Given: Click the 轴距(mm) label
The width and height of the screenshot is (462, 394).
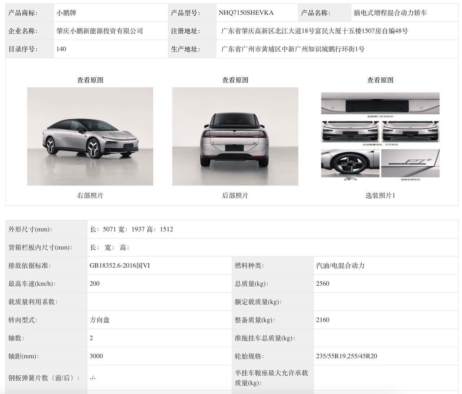Looking at the screenshot, I should [24, 356].
